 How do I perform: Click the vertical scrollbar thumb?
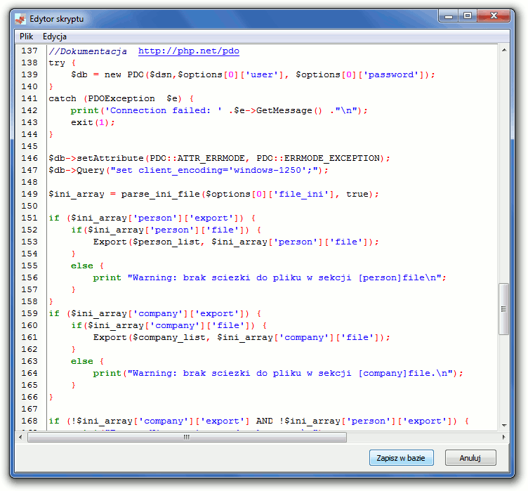point(503,309)
